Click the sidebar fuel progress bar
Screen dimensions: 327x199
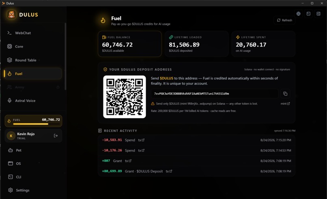(36, 124)
